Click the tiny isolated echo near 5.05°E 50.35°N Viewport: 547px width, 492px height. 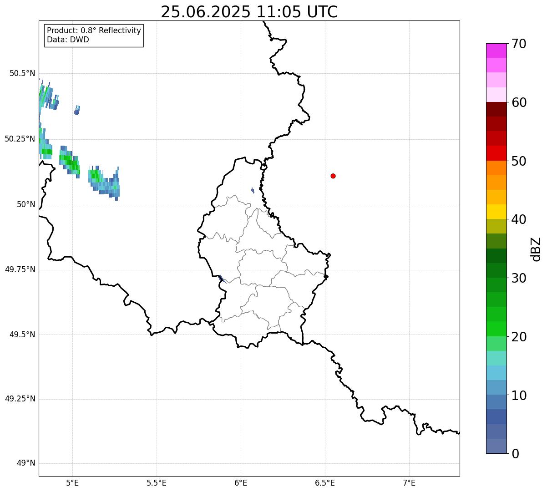tap(77, 110)
